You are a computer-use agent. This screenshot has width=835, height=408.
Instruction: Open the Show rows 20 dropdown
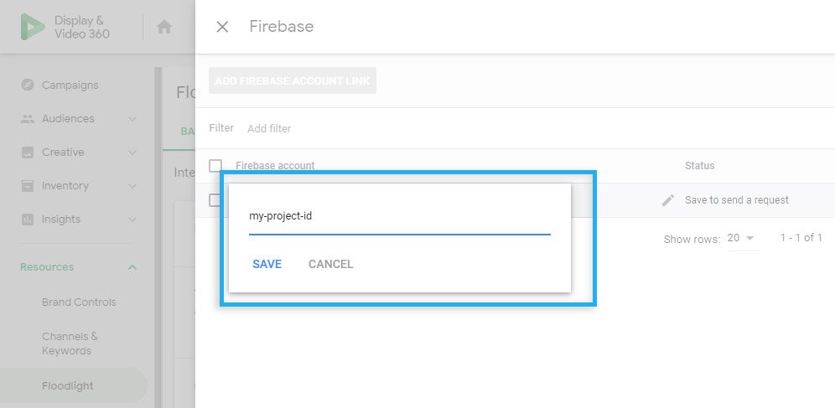point(741,238)
